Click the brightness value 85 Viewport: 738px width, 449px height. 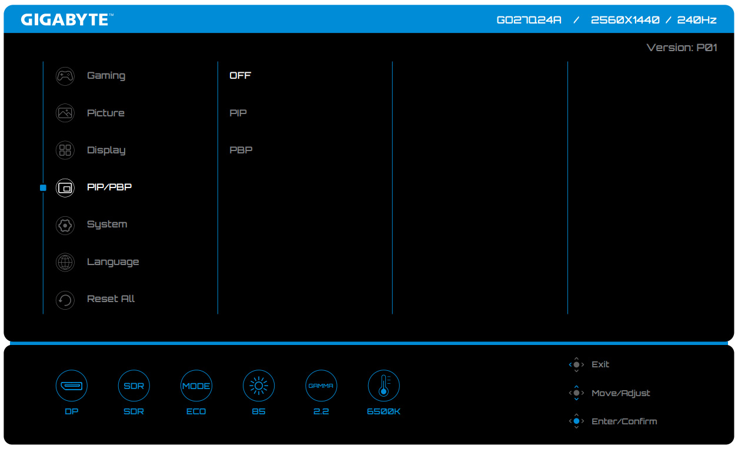click(259, 411)
